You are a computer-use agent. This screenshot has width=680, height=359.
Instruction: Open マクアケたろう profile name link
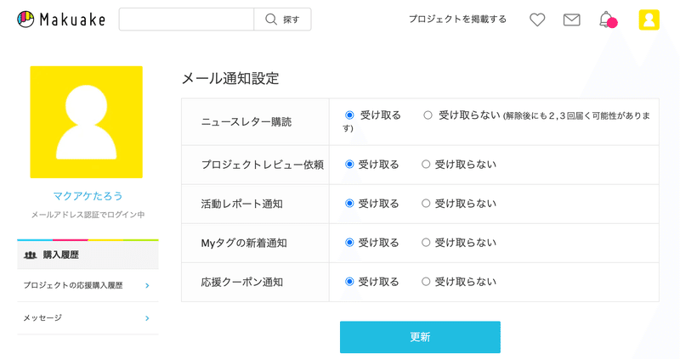[x=88, y=196]
